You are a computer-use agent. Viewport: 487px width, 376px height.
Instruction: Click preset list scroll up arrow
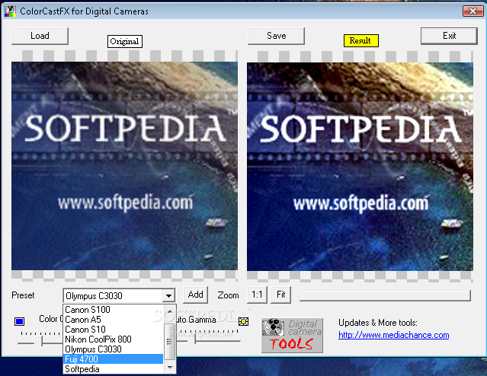point(170,311)
